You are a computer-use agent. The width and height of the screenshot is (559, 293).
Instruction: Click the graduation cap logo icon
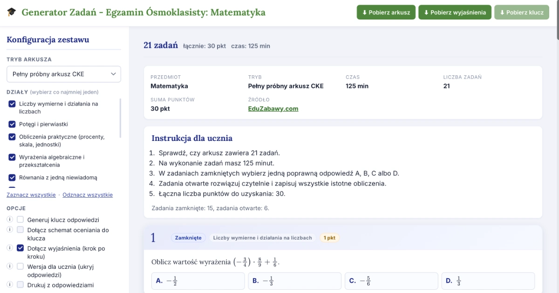(11, 12)
